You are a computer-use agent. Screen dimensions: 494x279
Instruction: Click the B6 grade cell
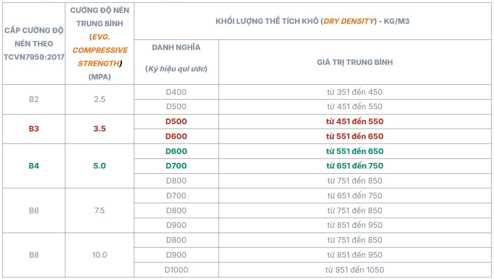pyautogui.click(x=34, y=210)
